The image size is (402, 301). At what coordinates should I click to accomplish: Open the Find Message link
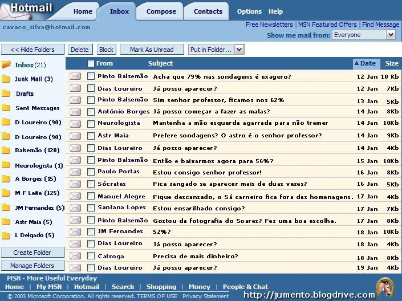380,25
